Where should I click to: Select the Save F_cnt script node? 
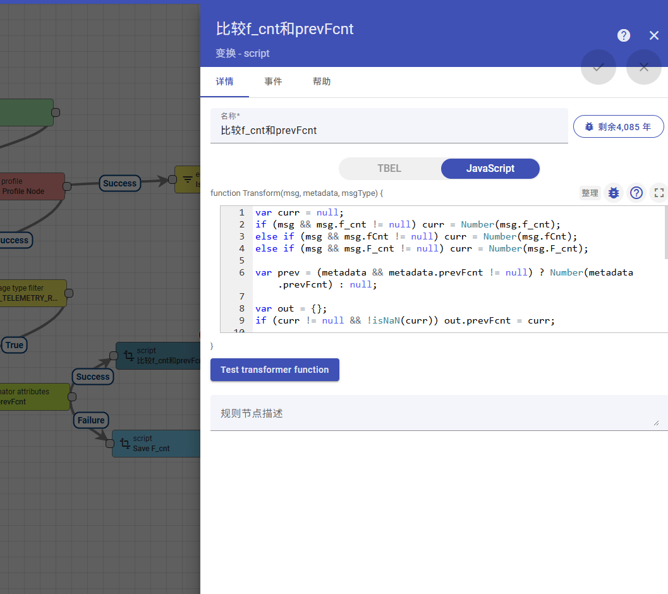pyautogui.click(x=156, y=444)
